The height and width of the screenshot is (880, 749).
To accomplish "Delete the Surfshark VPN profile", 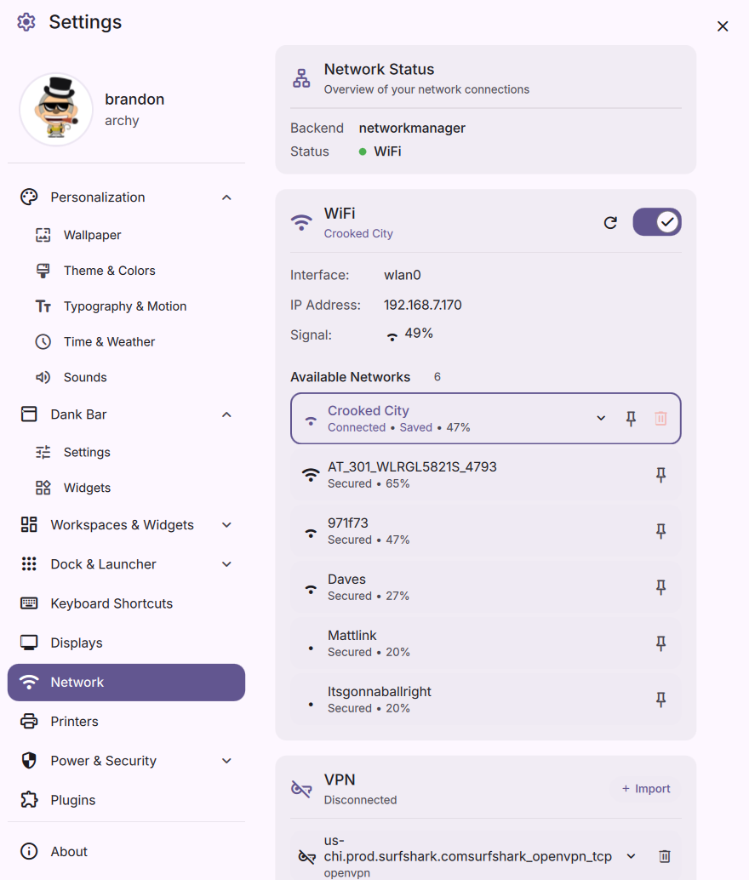I will pos(665,856).
